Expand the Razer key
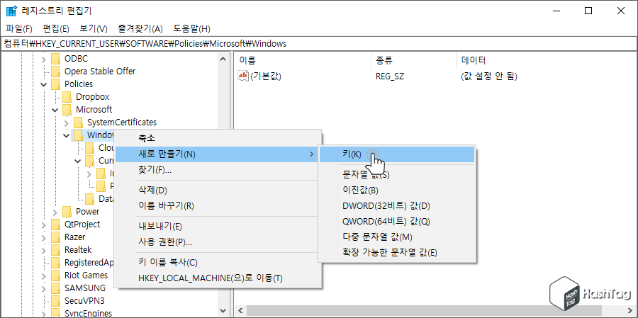This screenshot has height=318, width=638. click(x=43, y=237)
